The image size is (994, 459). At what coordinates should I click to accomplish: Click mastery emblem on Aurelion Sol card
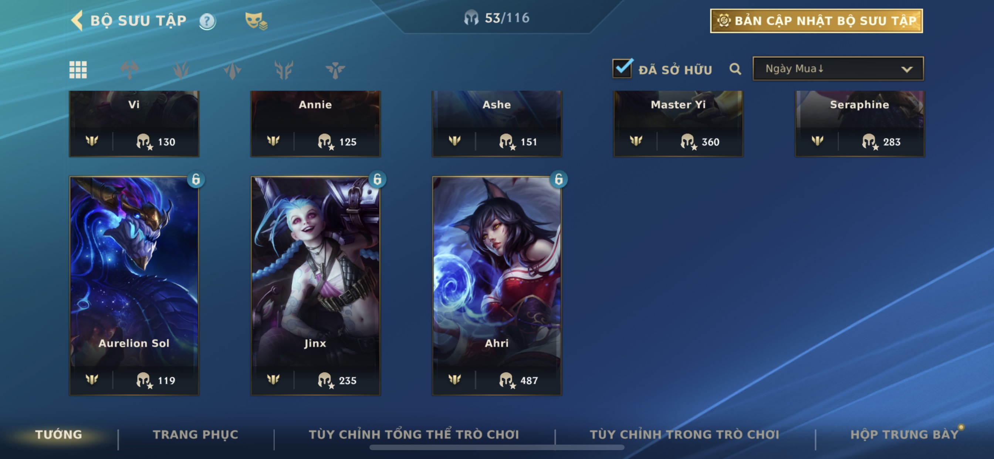tap(92, 380)
